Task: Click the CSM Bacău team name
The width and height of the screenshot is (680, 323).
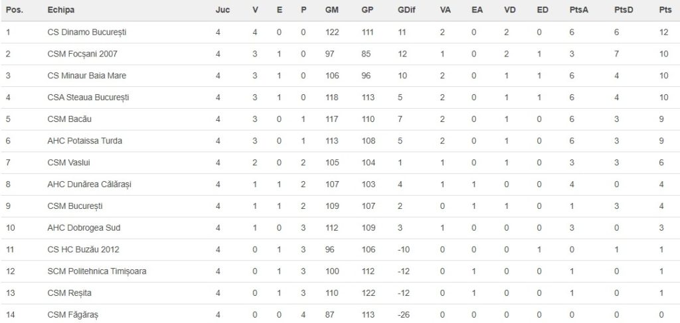Action: (x=70, y=119)
